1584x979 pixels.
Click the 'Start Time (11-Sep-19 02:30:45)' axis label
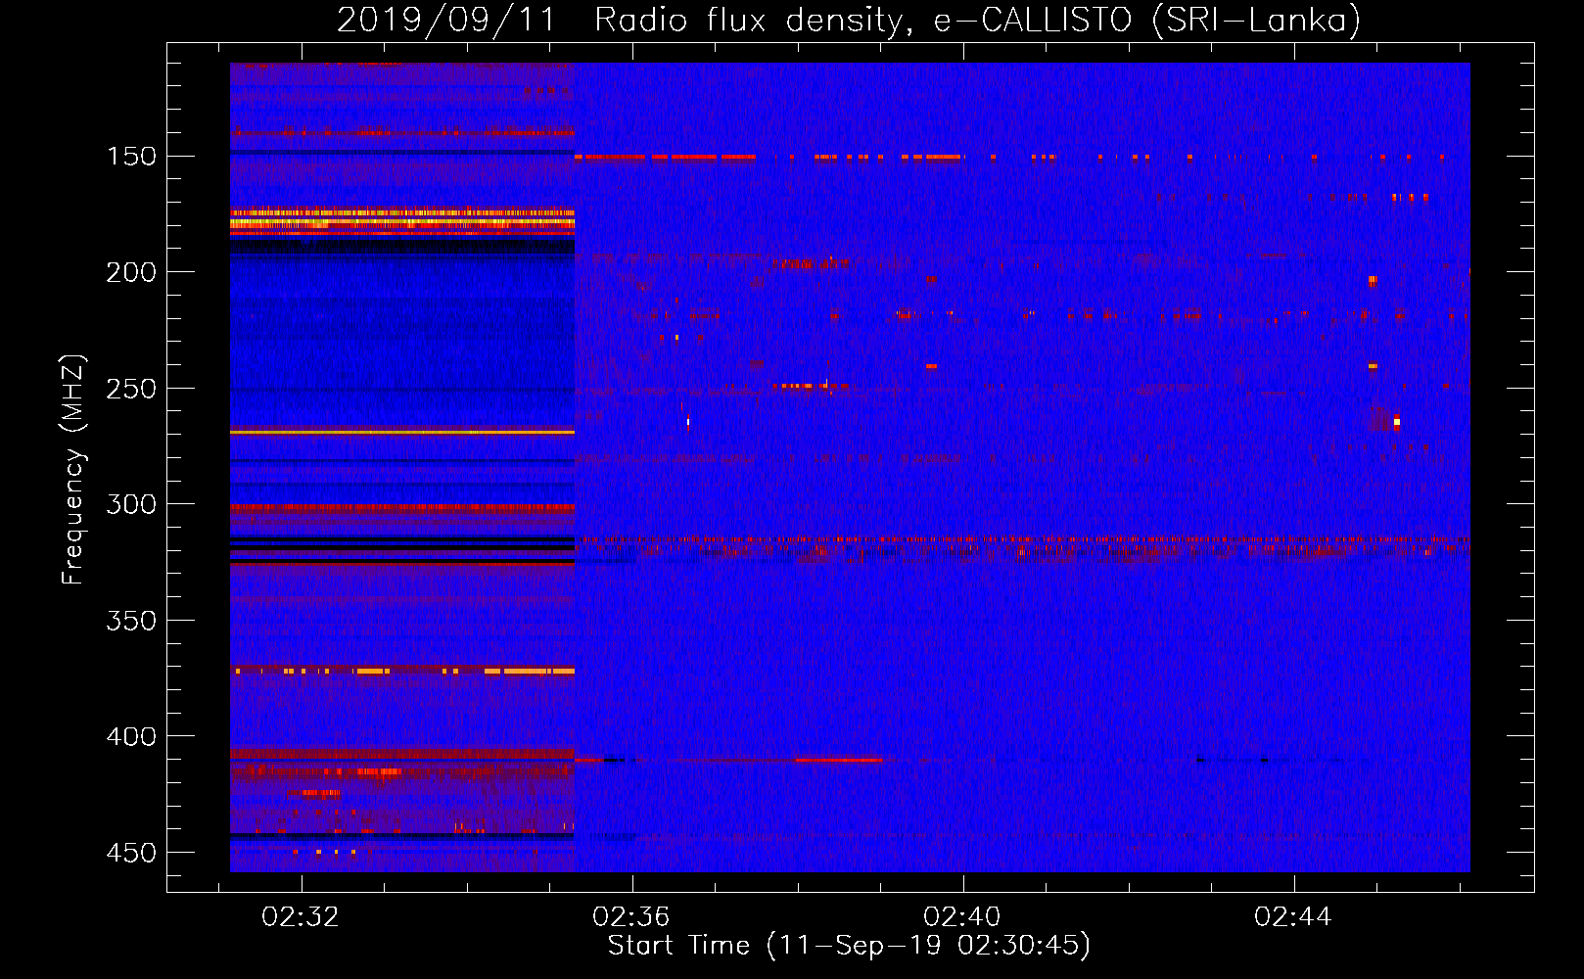point(849,946)
